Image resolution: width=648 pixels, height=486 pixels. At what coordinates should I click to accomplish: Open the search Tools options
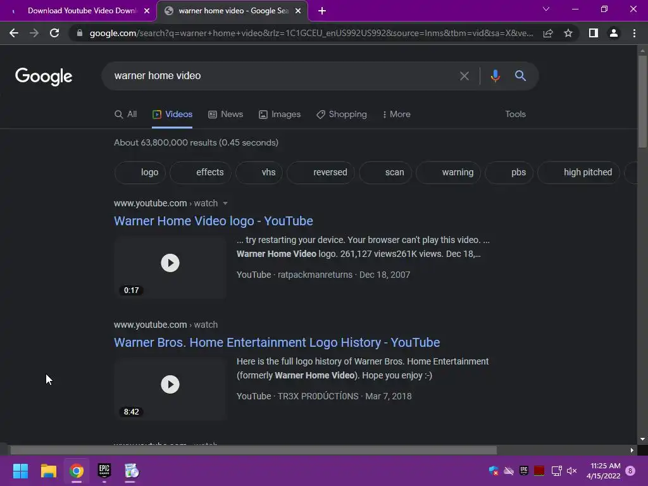point(515,115)
